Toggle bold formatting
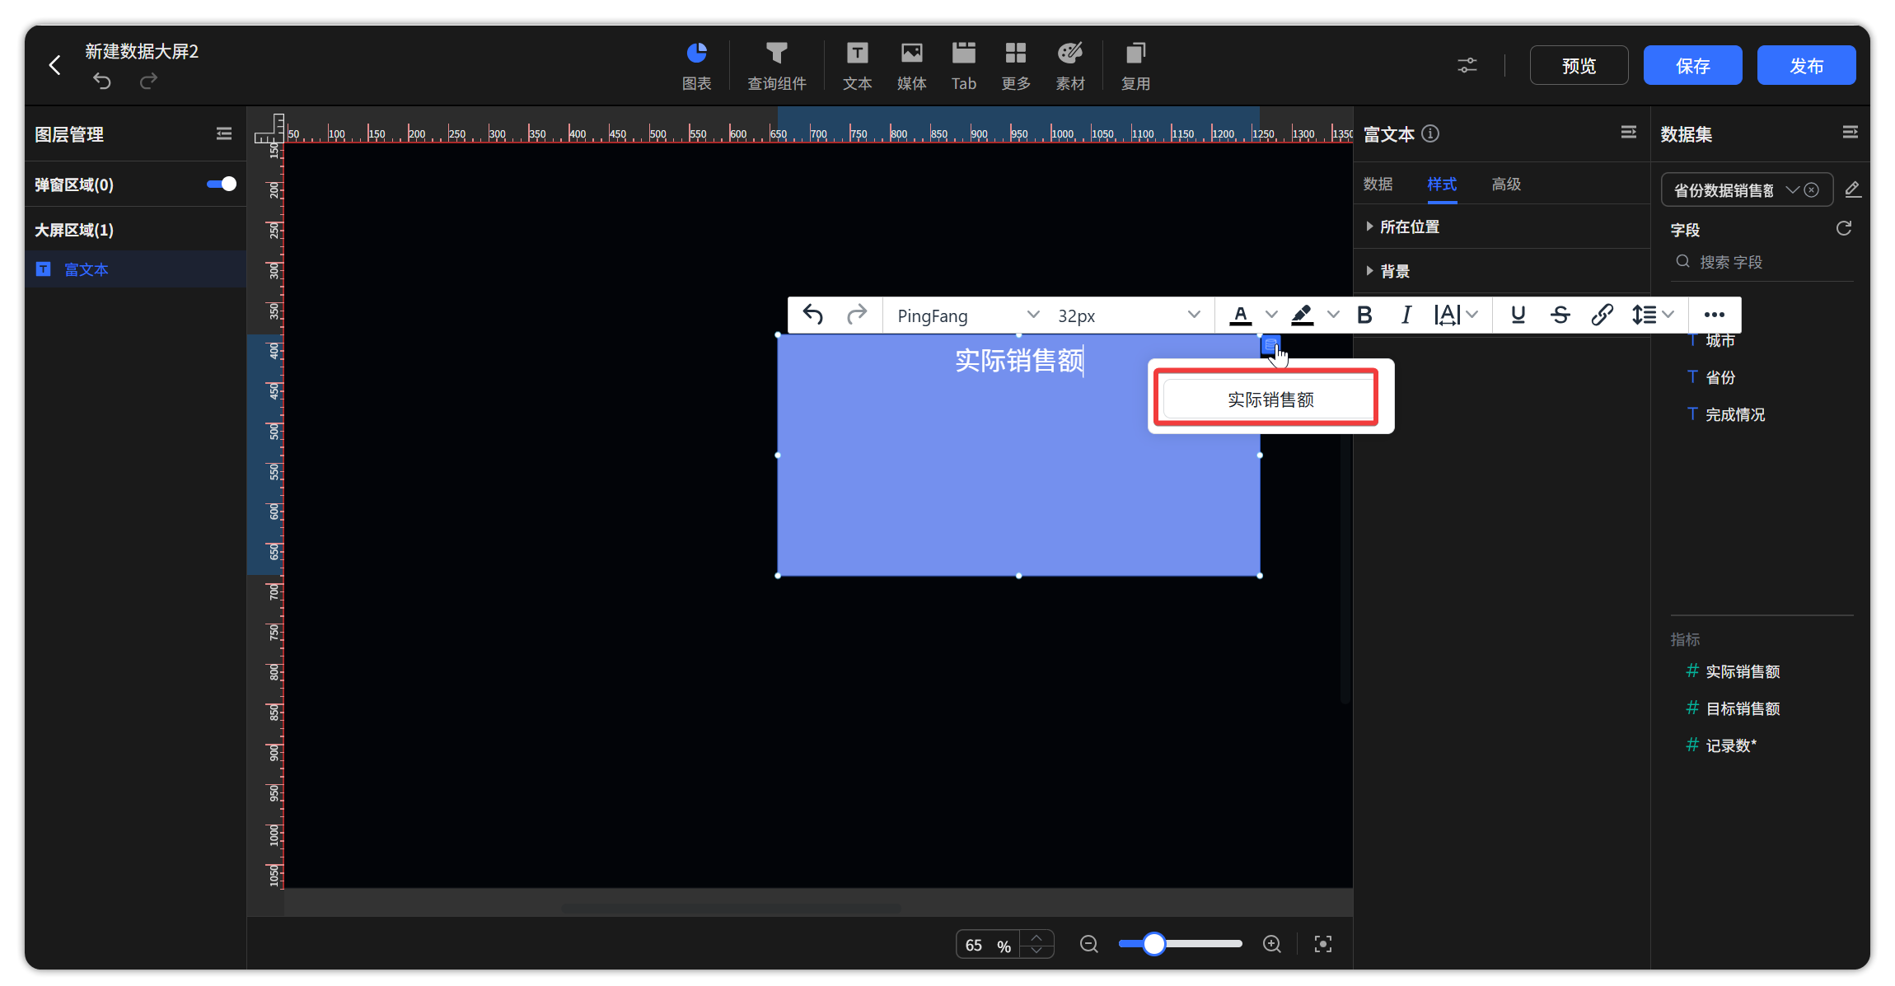Screen dimensions: 1895x986 coord(1364,315)
